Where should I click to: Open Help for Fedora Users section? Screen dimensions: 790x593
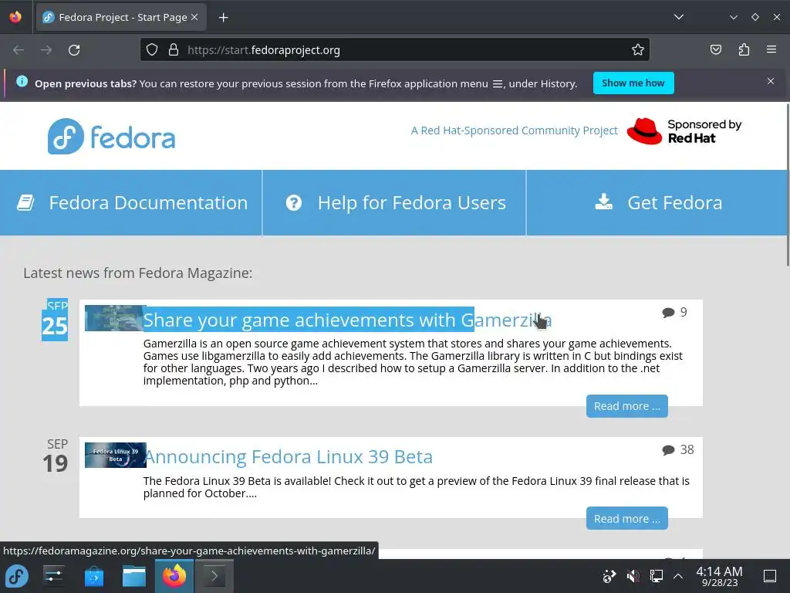(394, 203)
